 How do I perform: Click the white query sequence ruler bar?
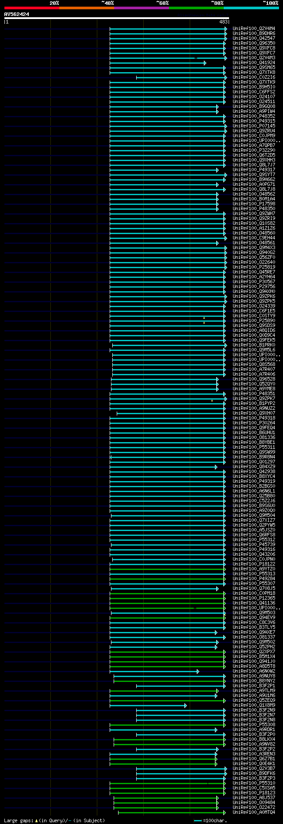coord(117,18)
